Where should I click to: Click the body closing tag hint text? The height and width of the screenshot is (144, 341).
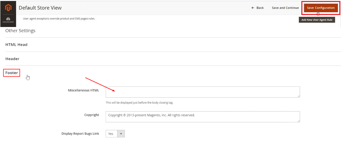[x=139, y=103]
